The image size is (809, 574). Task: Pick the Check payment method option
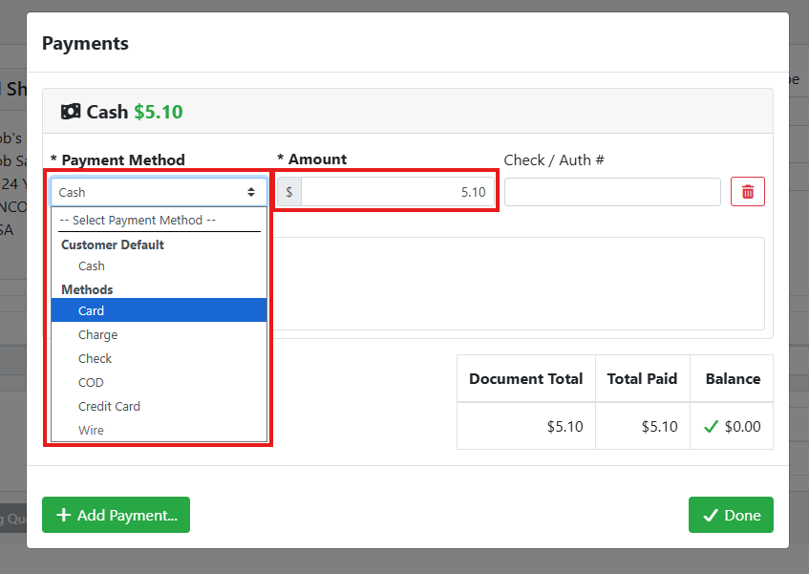[96, 358]
